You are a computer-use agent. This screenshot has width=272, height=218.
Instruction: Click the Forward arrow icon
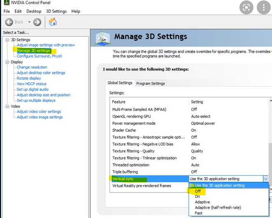pyautogui.click(x=37, y=22)
